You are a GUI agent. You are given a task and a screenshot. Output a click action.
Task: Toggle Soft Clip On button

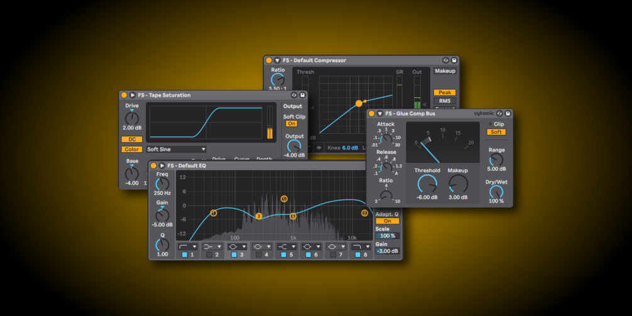[291, 124]
